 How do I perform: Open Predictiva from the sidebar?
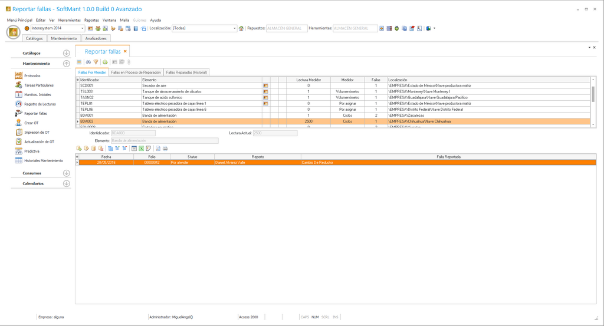[31, 151]
